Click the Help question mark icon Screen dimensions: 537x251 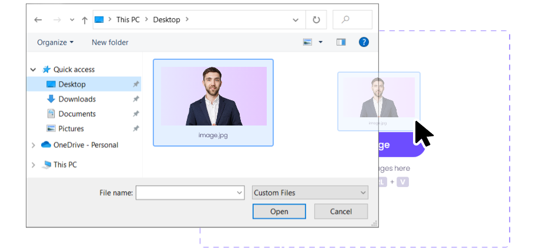[364, 42]
